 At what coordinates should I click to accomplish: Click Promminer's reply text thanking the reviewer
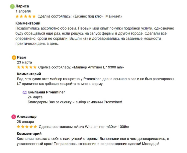coord(75,102)
